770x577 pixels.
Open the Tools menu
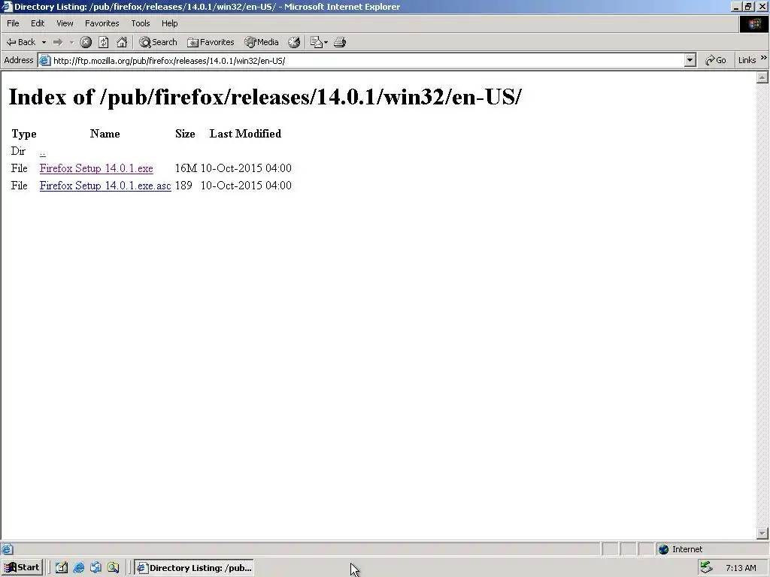(140, 23)
